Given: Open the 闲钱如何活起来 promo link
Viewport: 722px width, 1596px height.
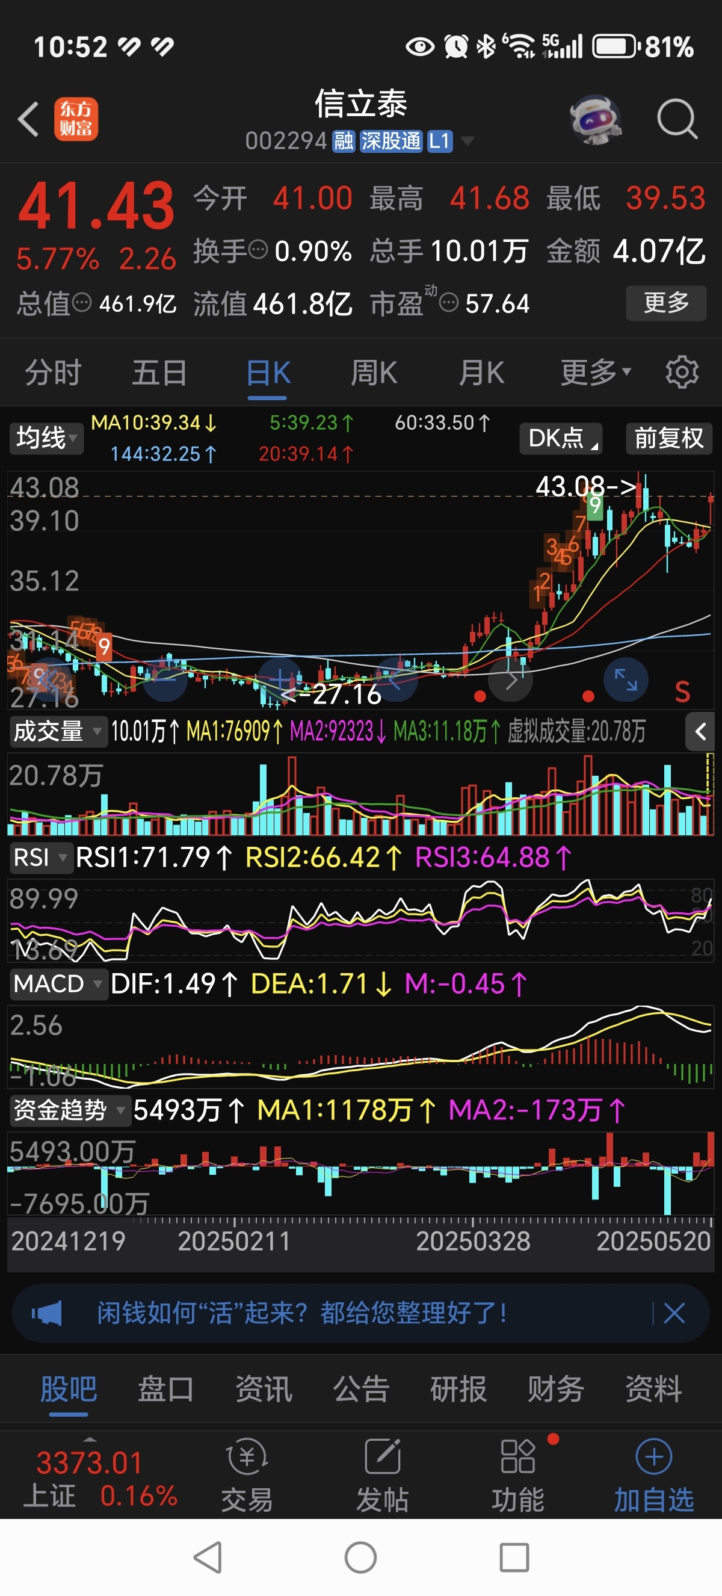Looking at the screenshot, I should (x=301, y=1313).
